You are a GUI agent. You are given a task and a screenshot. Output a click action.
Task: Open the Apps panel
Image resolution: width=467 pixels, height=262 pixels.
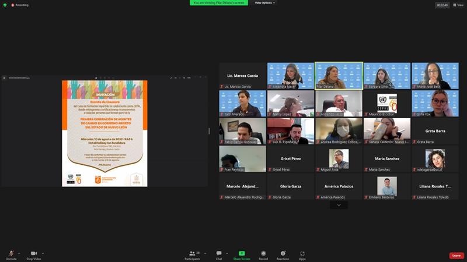pyautogui.click(x=302, y=255)
